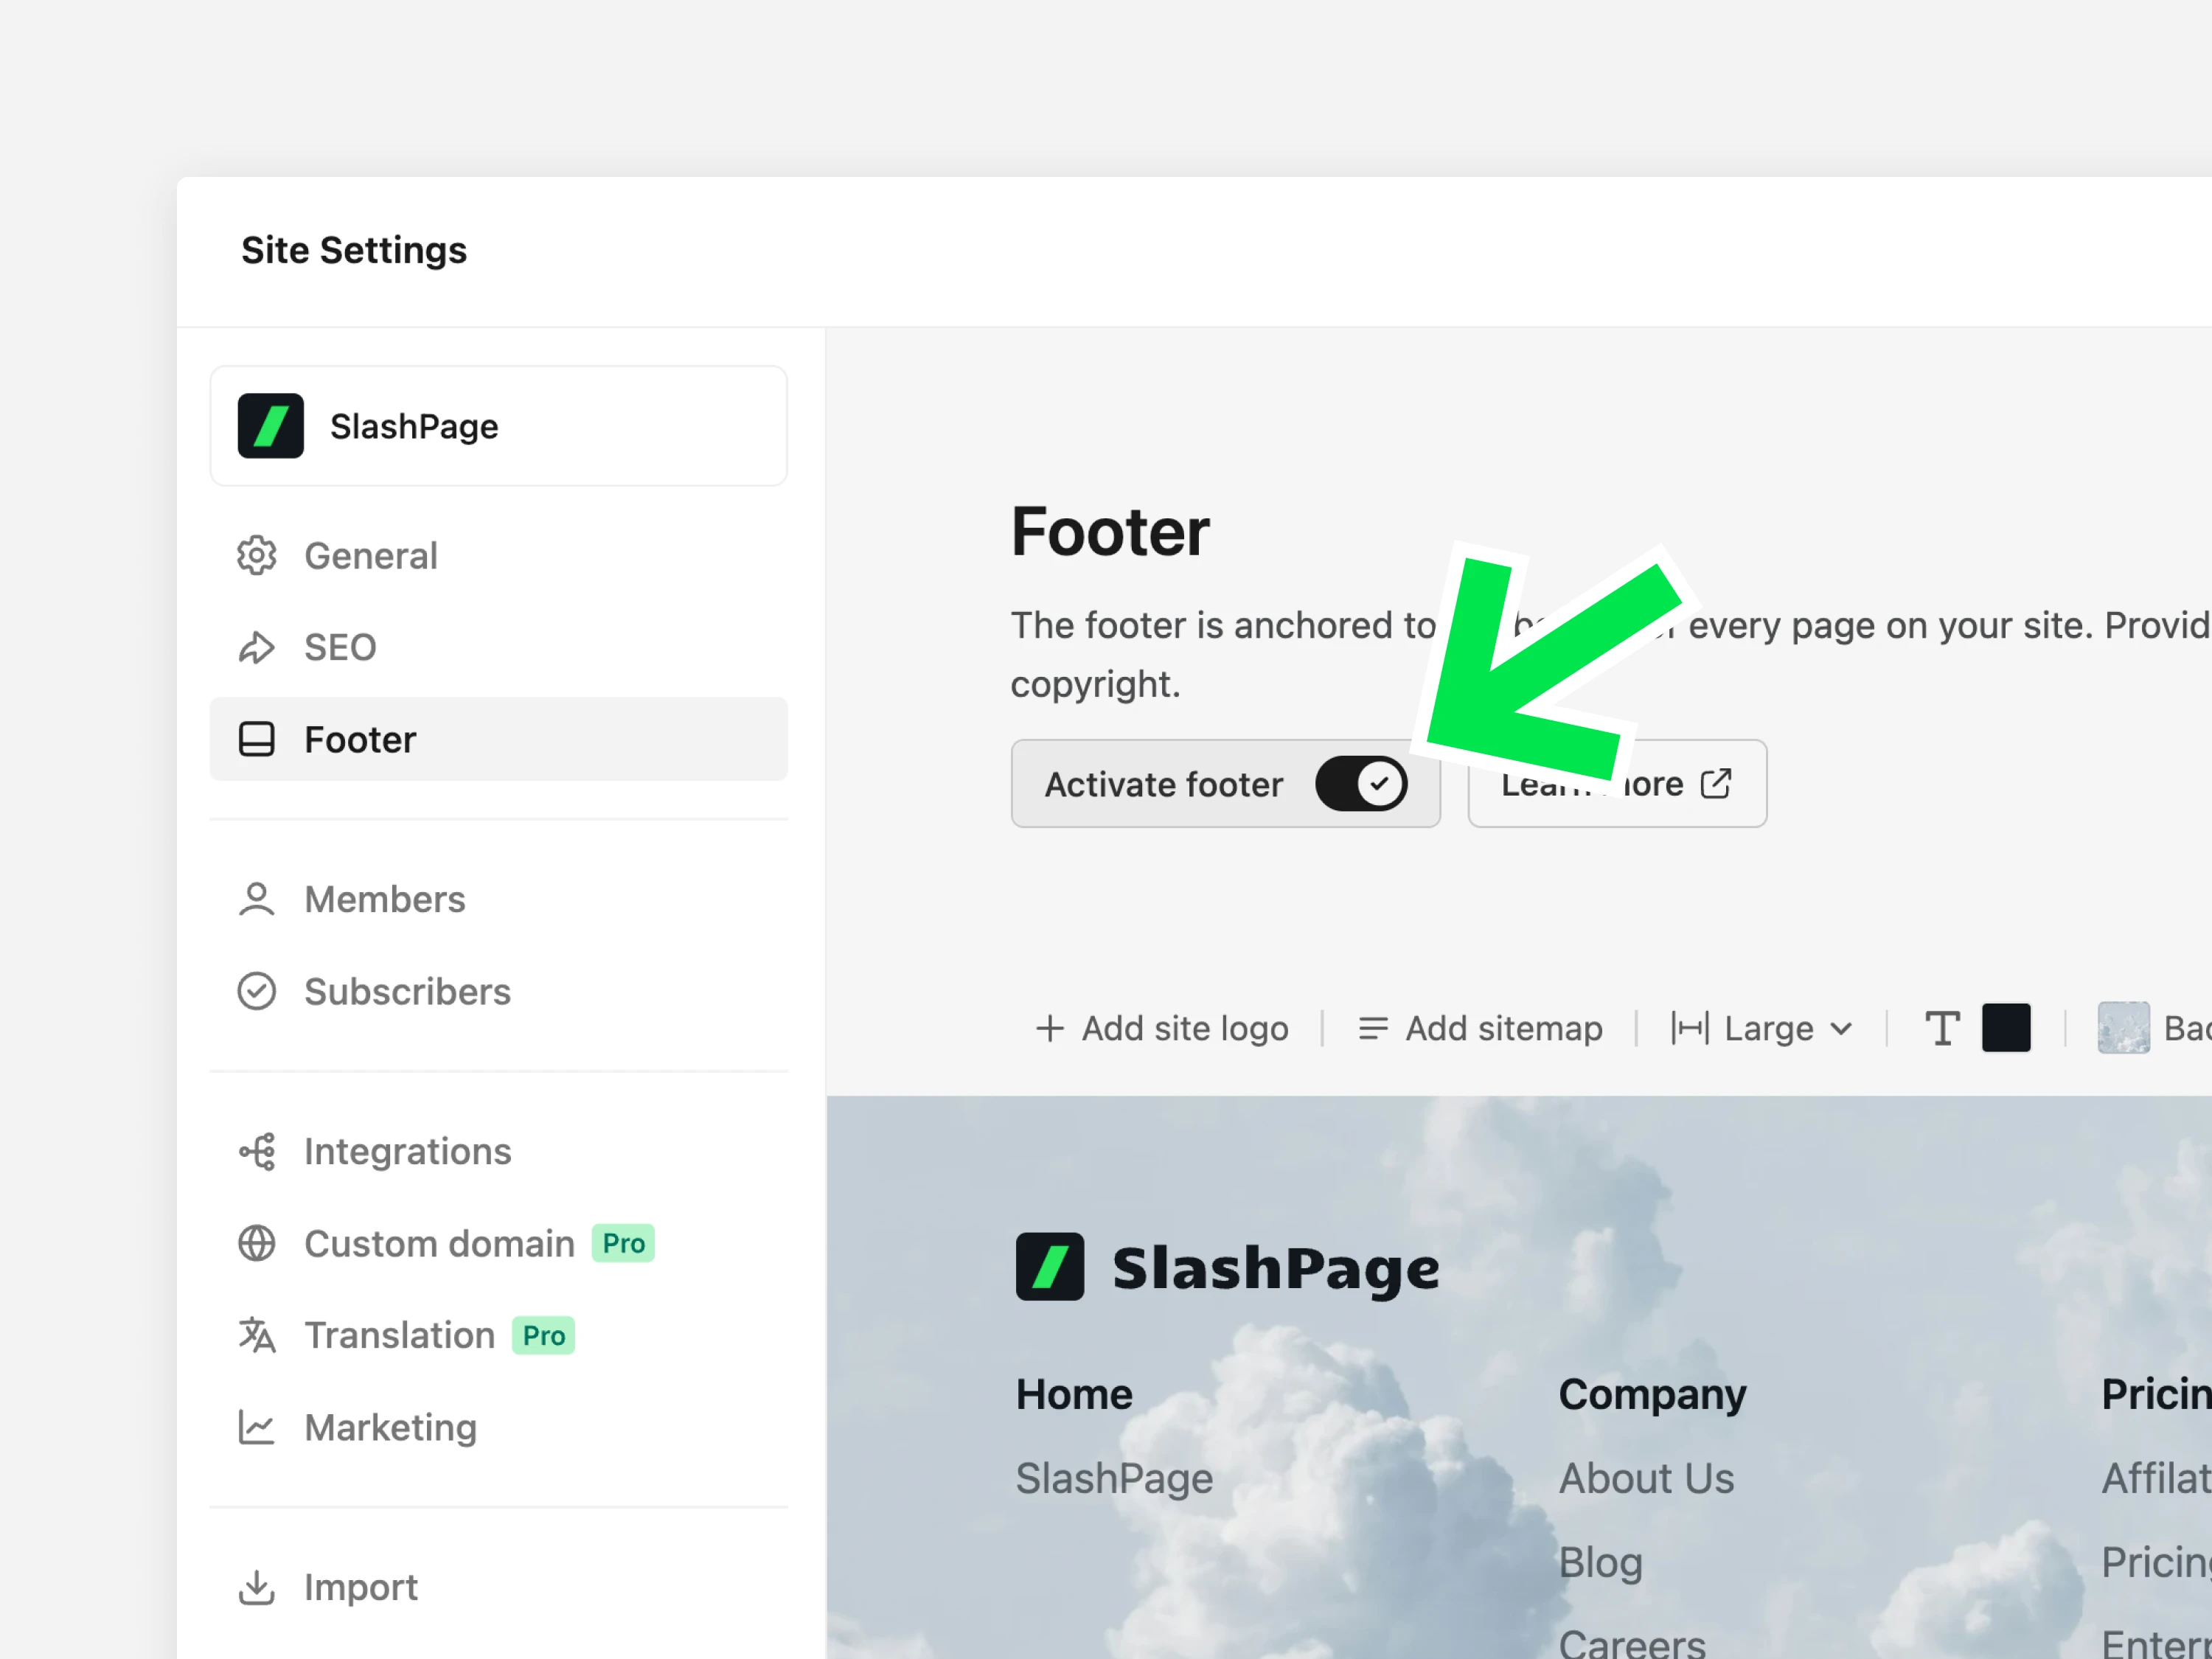Go to the Members section
This screenshot has width=2212, height=1659.
pos(499,899)
